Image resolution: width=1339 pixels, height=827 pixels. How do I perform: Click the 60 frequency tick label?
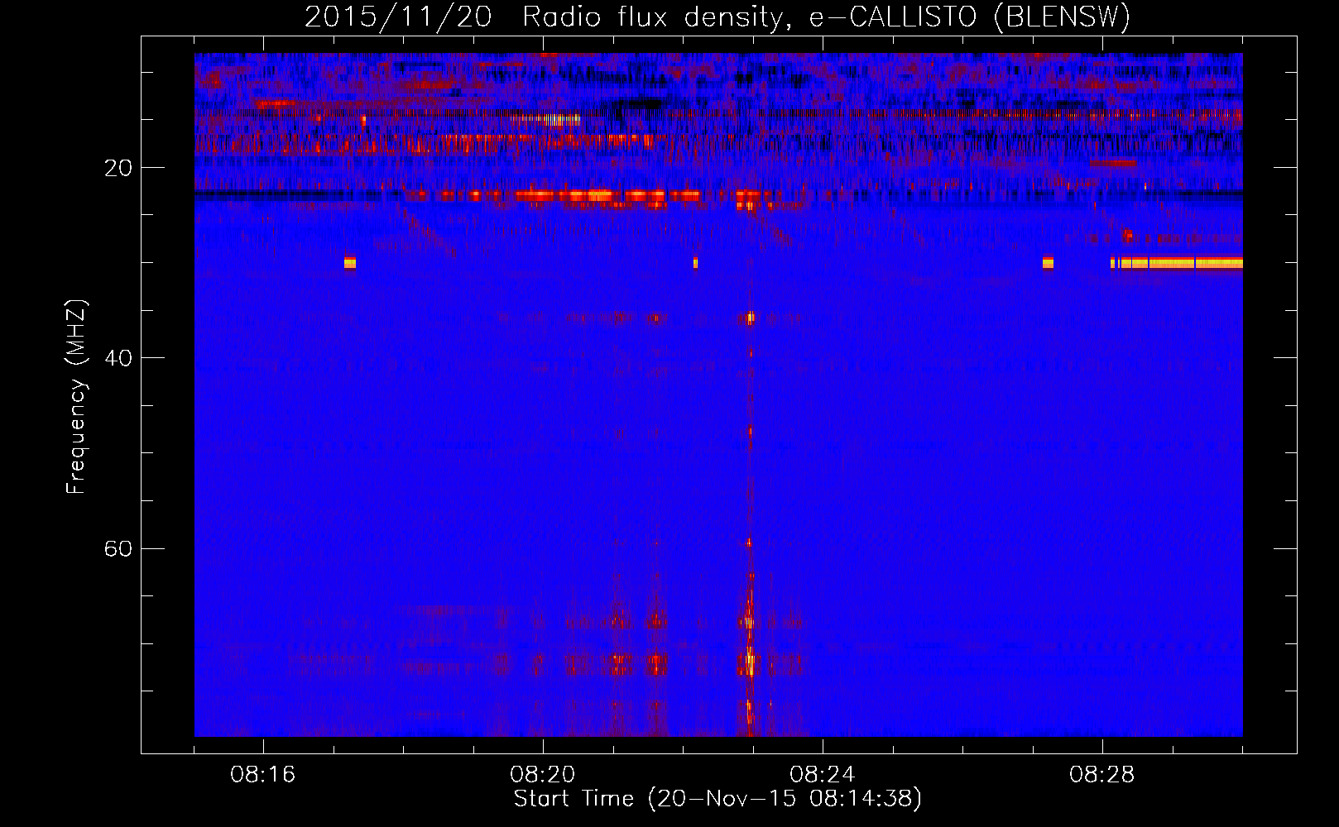tap(118, 548)
